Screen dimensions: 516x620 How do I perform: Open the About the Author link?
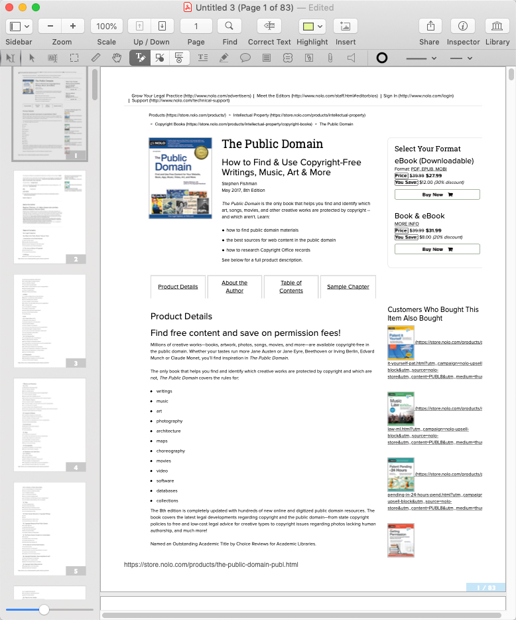[235, 287]
